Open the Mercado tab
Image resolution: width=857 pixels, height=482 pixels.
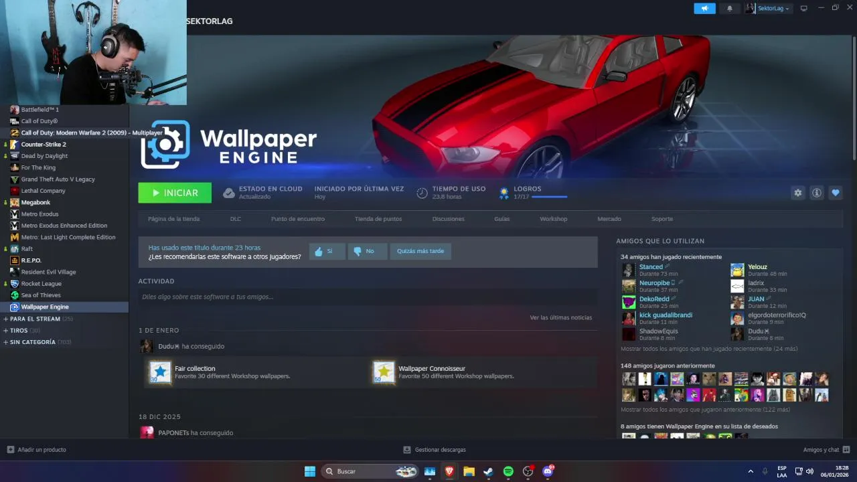coord(609,219)
